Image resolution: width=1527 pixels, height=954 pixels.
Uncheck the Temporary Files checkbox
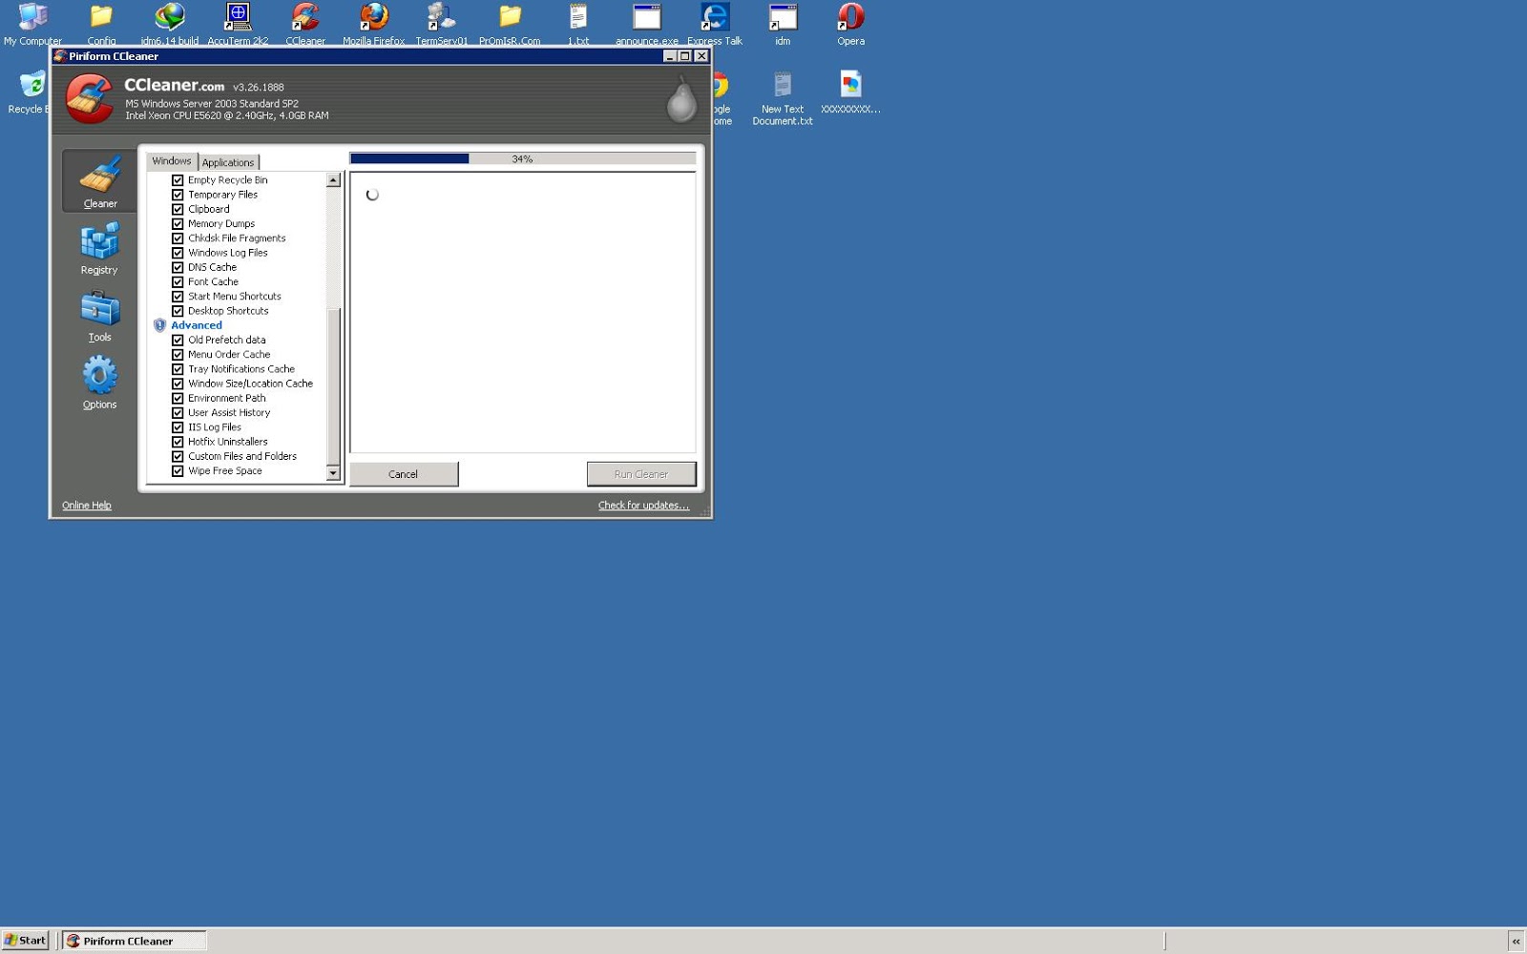[x=178, y=195]
